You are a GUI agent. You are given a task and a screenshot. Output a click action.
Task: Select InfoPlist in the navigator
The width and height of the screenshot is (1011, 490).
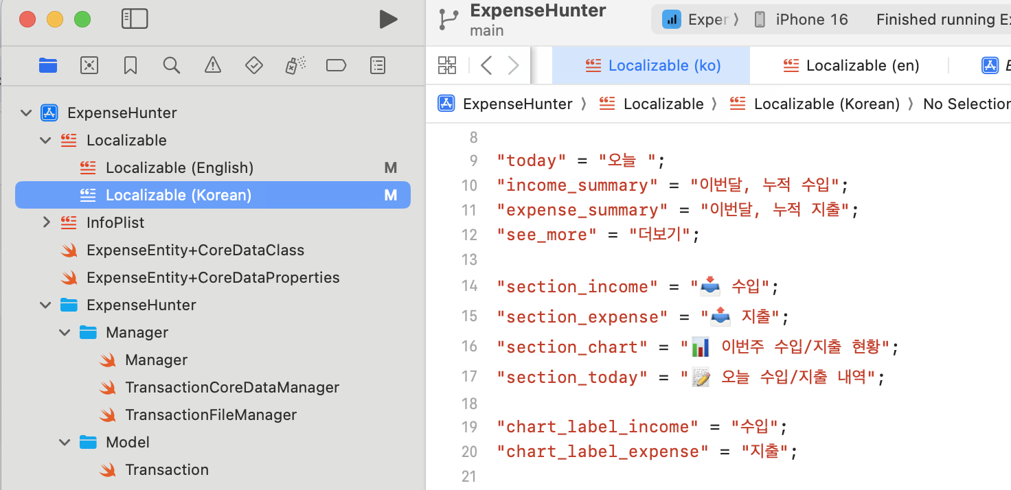115,222
